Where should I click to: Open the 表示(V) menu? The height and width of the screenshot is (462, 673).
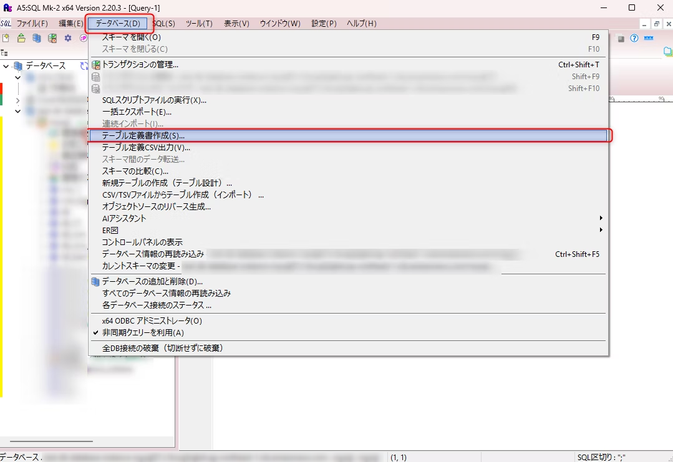236,23
